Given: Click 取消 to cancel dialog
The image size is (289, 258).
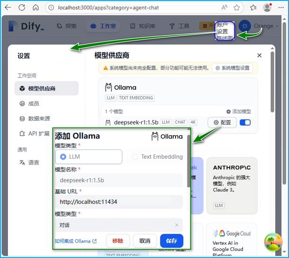Looking at the screenshot, I should tap(145, 241).
